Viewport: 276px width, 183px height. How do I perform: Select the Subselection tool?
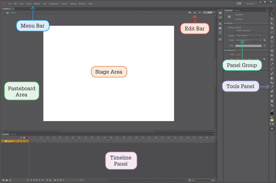coord(272,19)
